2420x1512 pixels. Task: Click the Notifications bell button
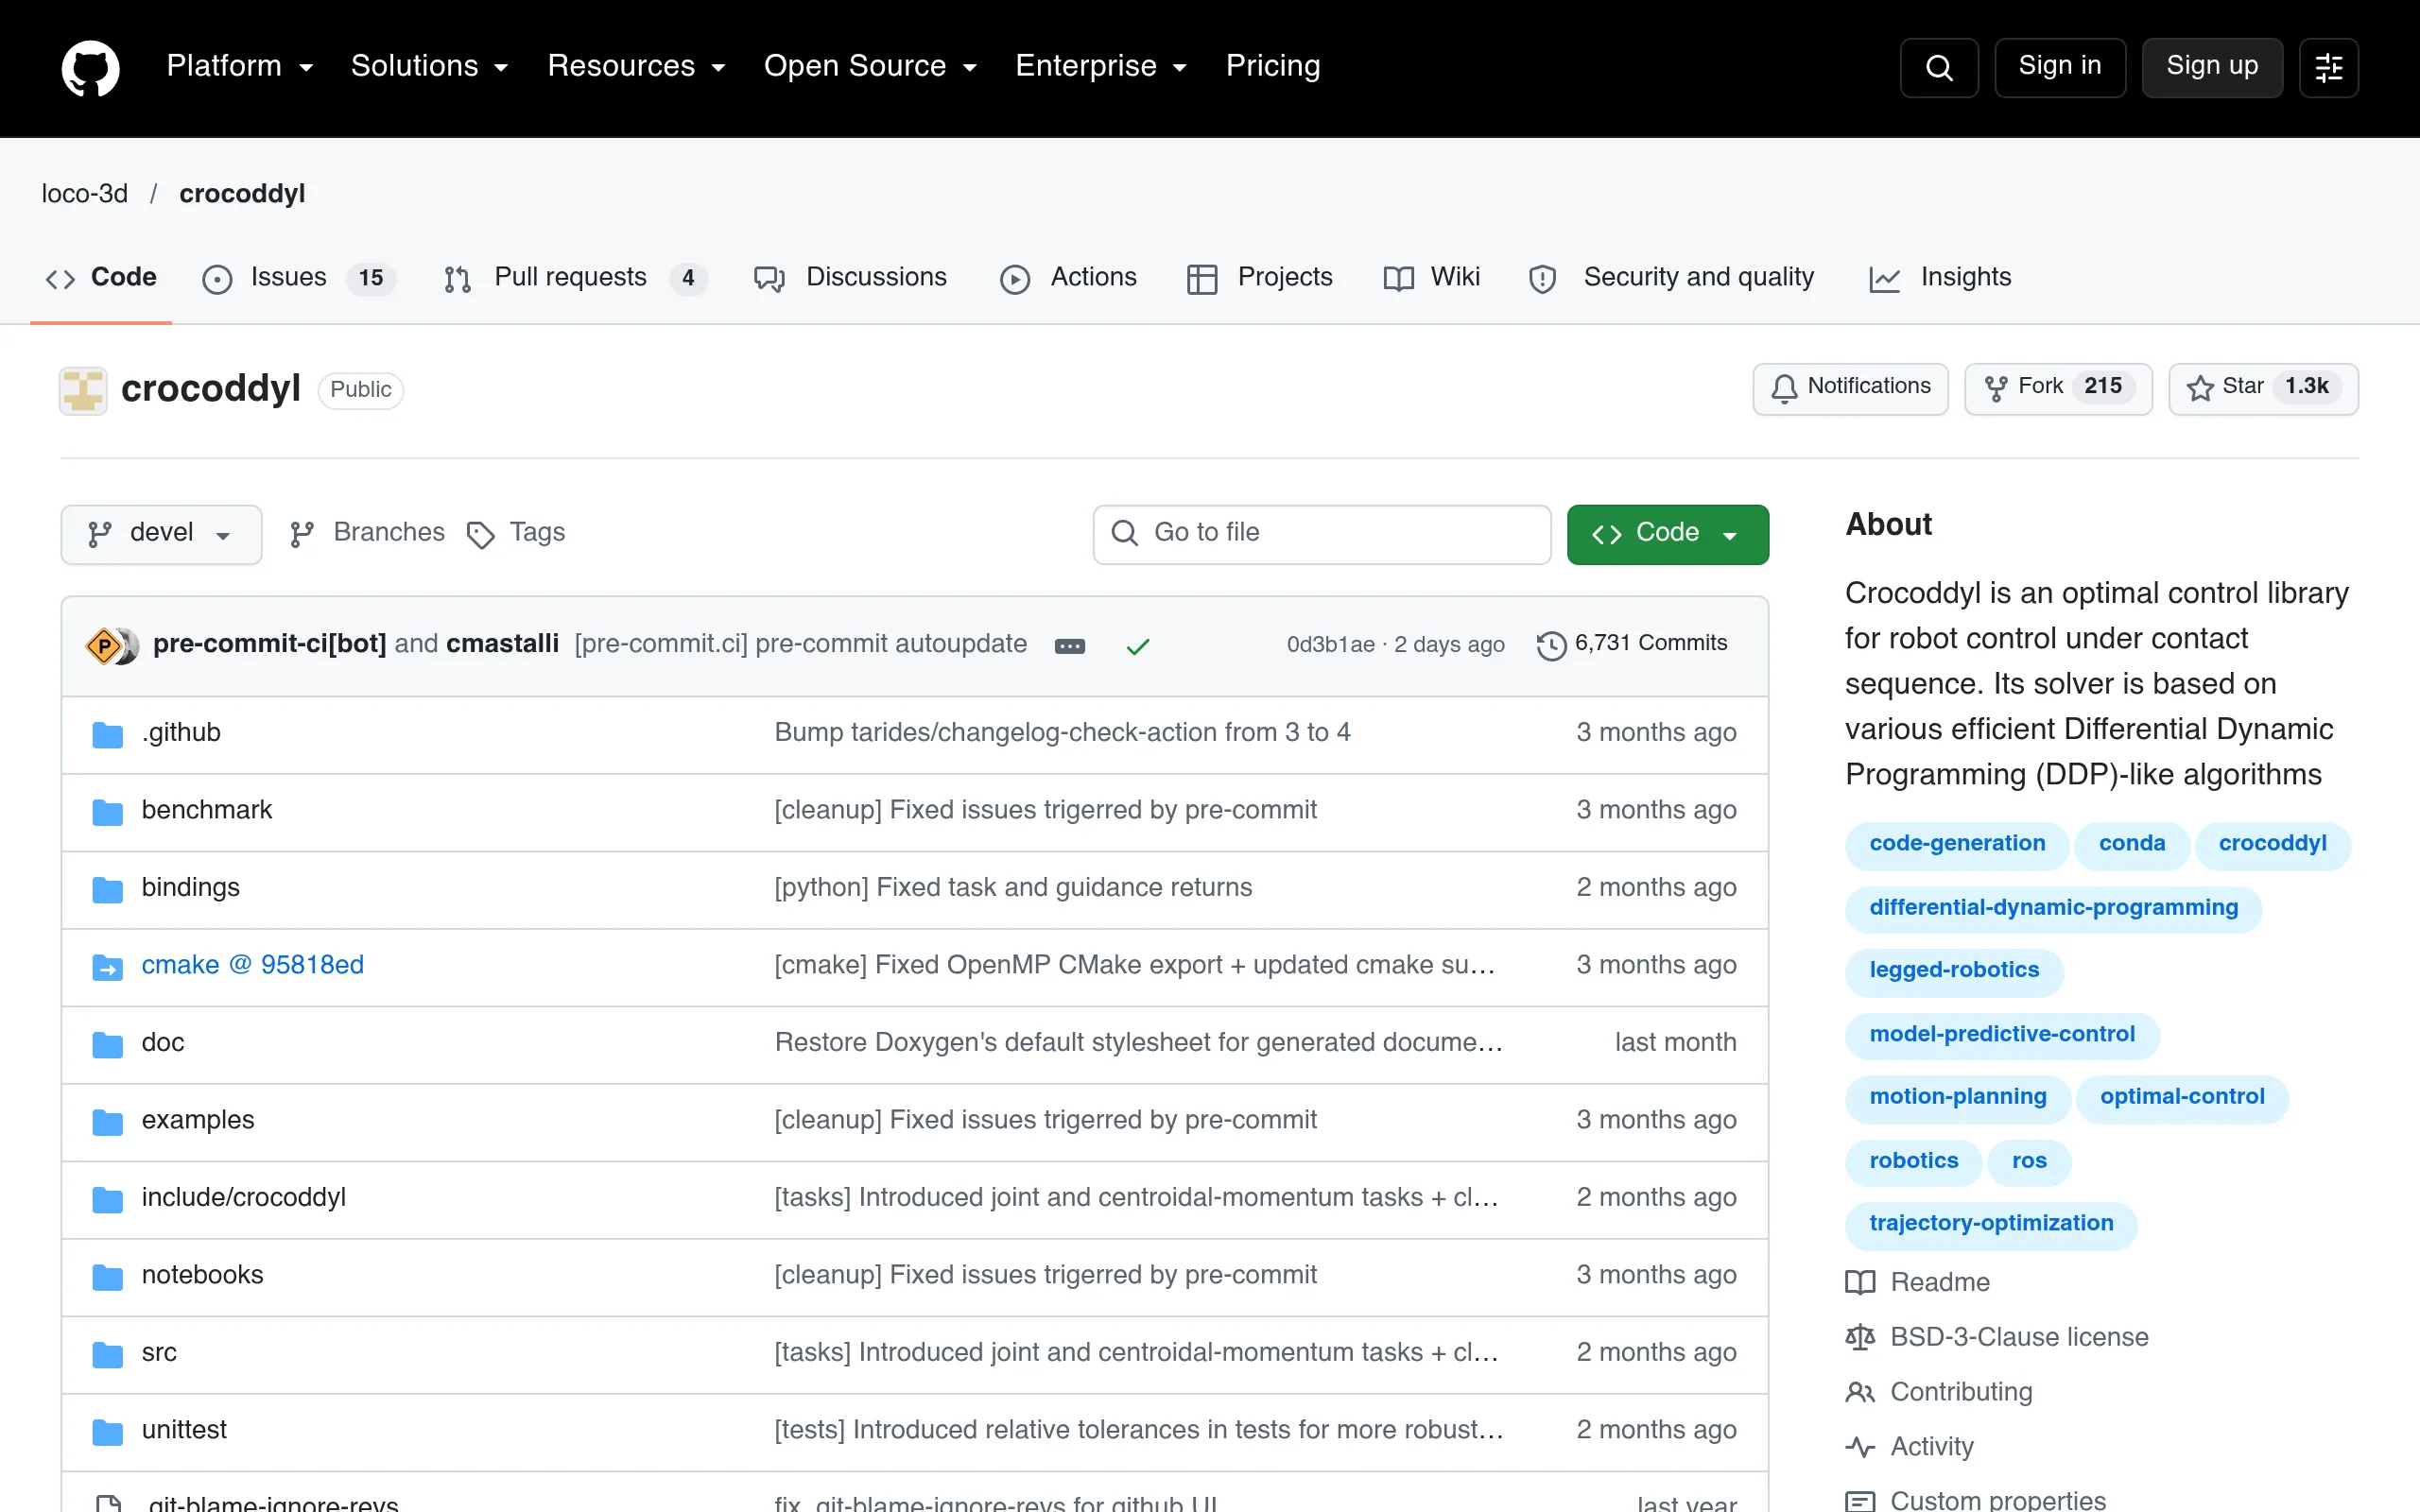point(1850,388)
